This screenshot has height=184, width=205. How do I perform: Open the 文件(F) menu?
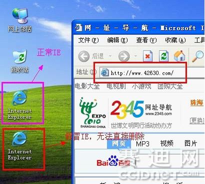coord(88,40)
